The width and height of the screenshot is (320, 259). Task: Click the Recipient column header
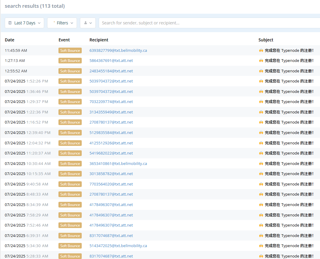(99, 40)
